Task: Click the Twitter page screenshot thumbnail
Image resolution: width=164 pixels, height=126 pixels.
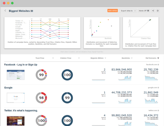Action: click(16, 121)
